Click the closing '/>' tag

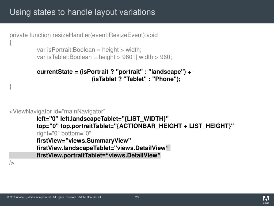coord(12,163)
